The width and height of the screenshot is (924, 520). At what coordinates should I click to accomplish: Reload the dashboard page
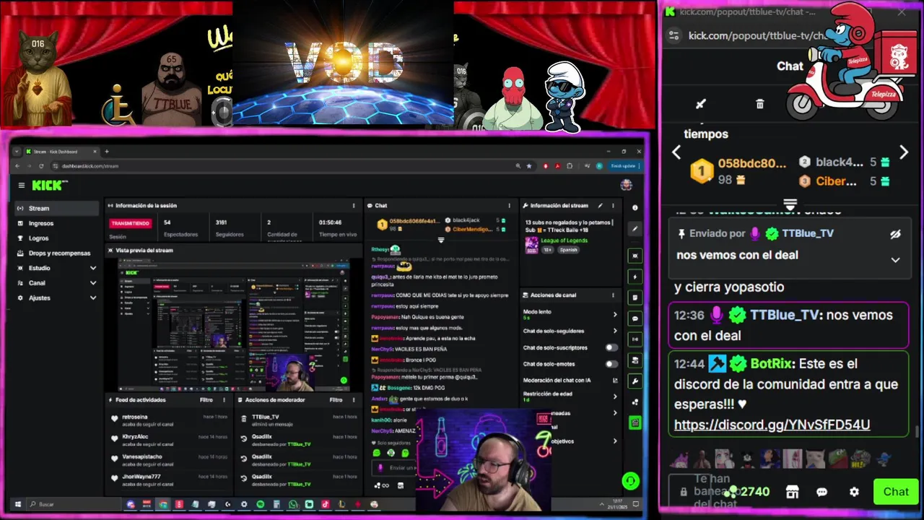pyautogui.click(x=40, y=166)
